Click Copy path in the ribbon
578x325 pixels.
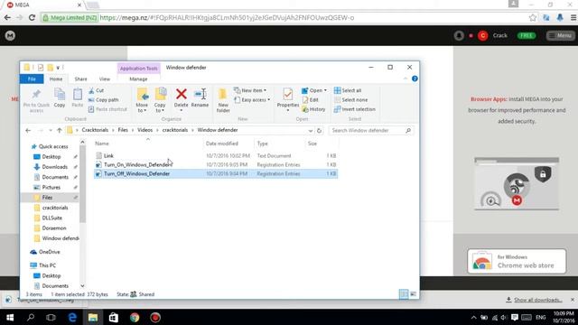tap(104, 100)
